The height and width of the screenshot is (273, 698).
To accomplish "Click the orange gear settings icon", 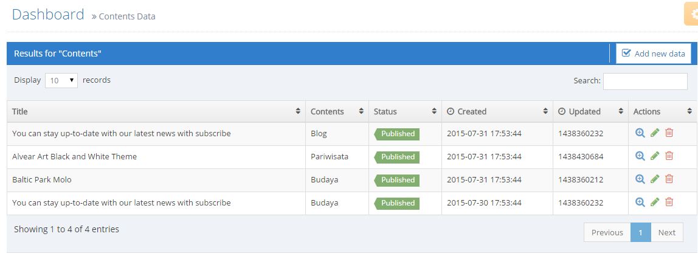I will (691, 14).
